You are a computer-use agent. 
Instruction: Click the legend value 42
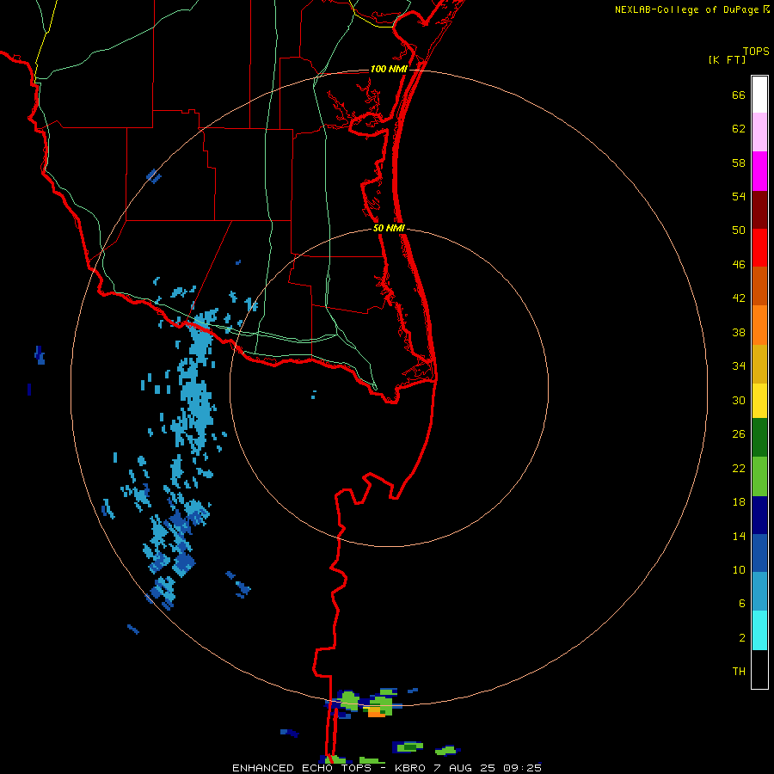click(x=739, y=298)
